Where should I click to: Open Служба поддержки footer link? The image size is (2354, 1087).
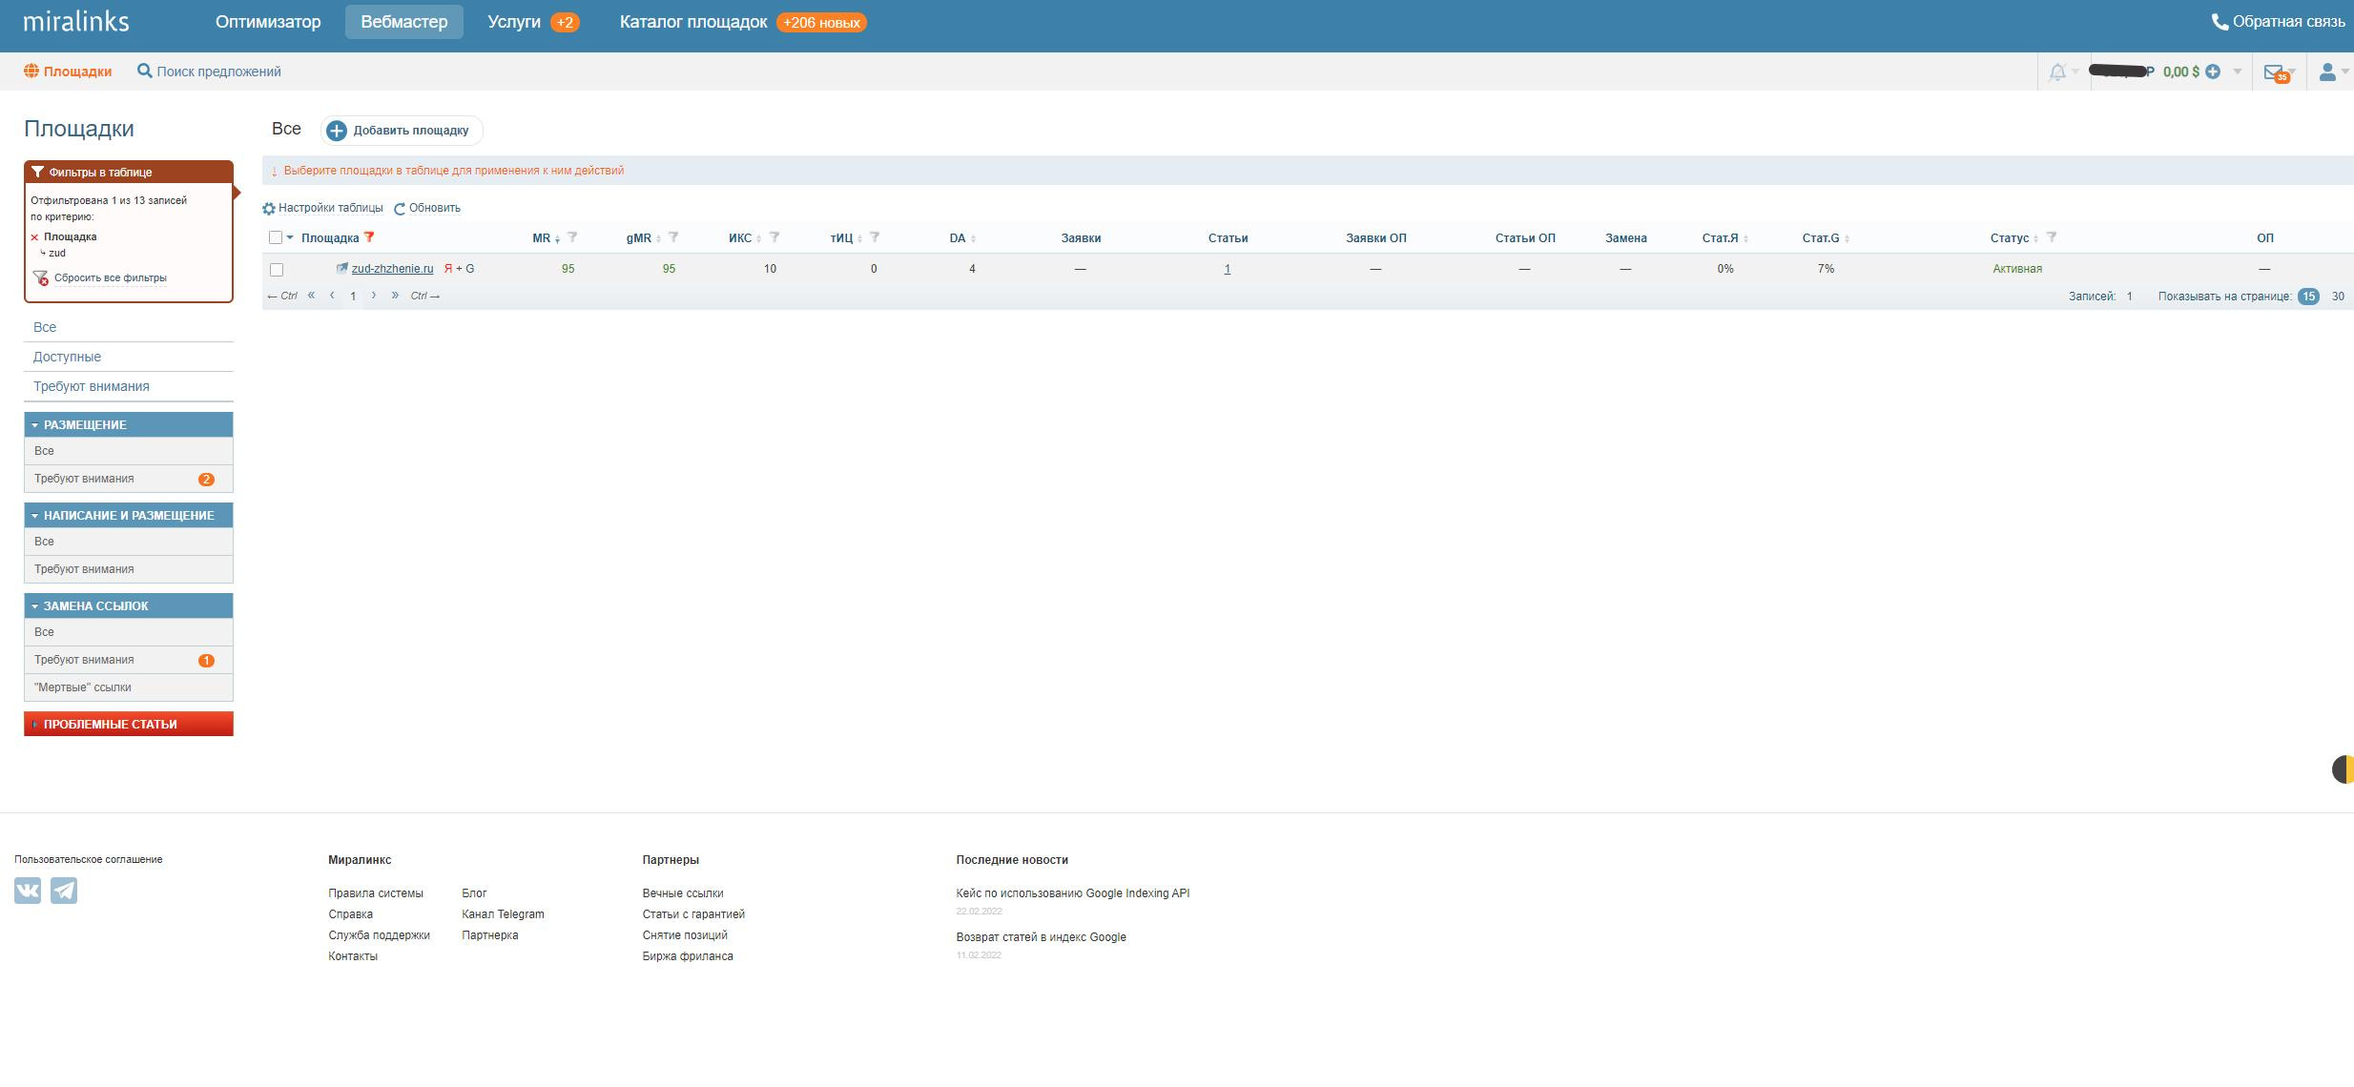[380, 935]
